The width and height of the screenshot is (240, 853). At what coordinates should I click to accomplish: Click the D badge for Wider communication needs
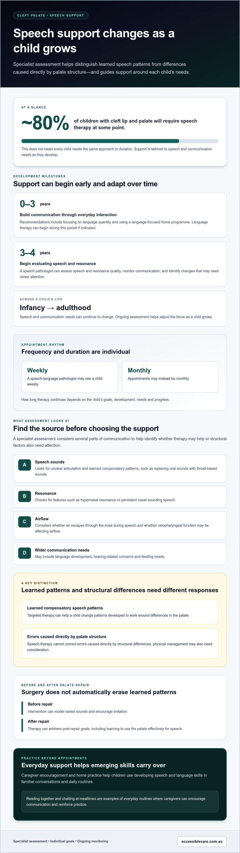[x=24, y=553]
